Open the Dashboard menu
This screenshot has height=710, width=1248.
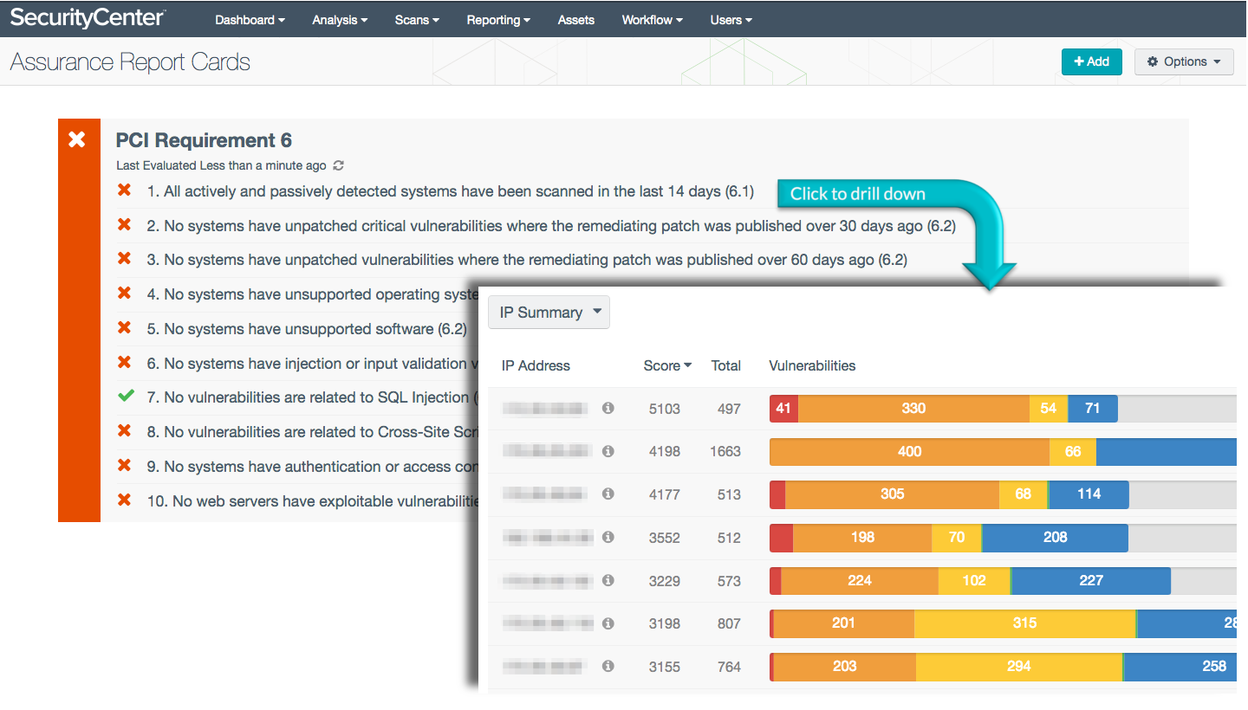click(x=250, y=20)
